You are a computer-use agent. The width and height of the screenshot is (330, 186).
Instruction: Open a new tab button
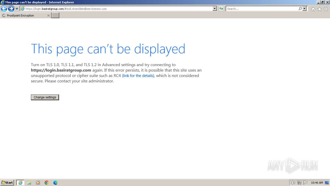55,16
